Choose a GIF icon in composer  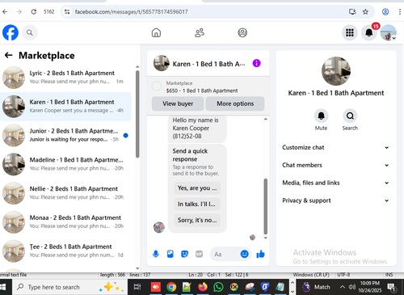point(199,254)
